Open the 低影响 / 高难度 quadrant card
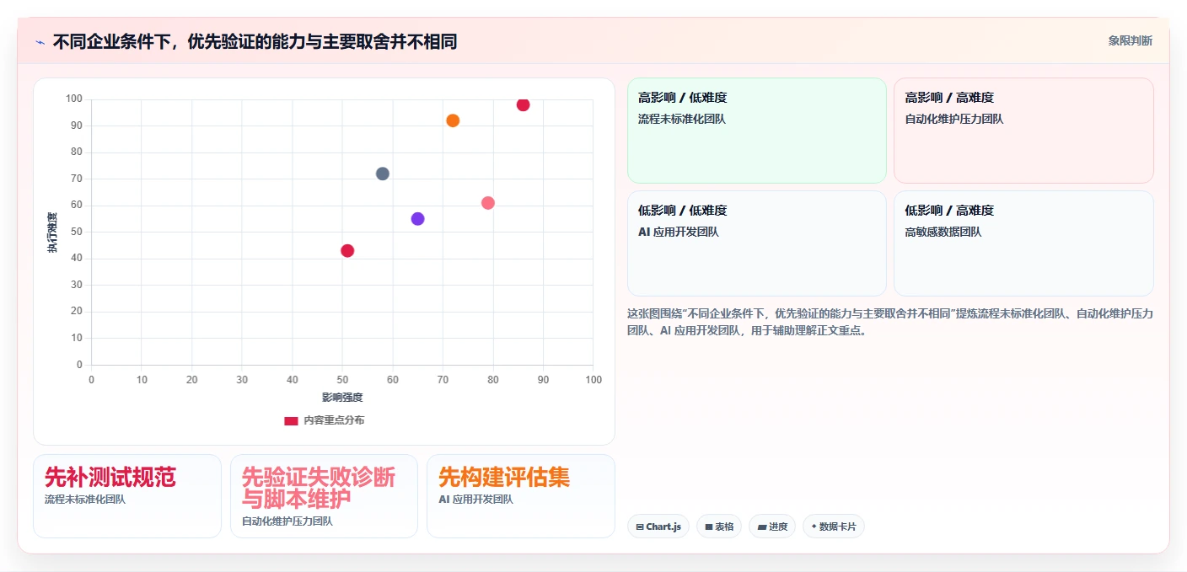Image resolution: width=1187 pixels, height=572 pixels. (x=1023, y=243)
